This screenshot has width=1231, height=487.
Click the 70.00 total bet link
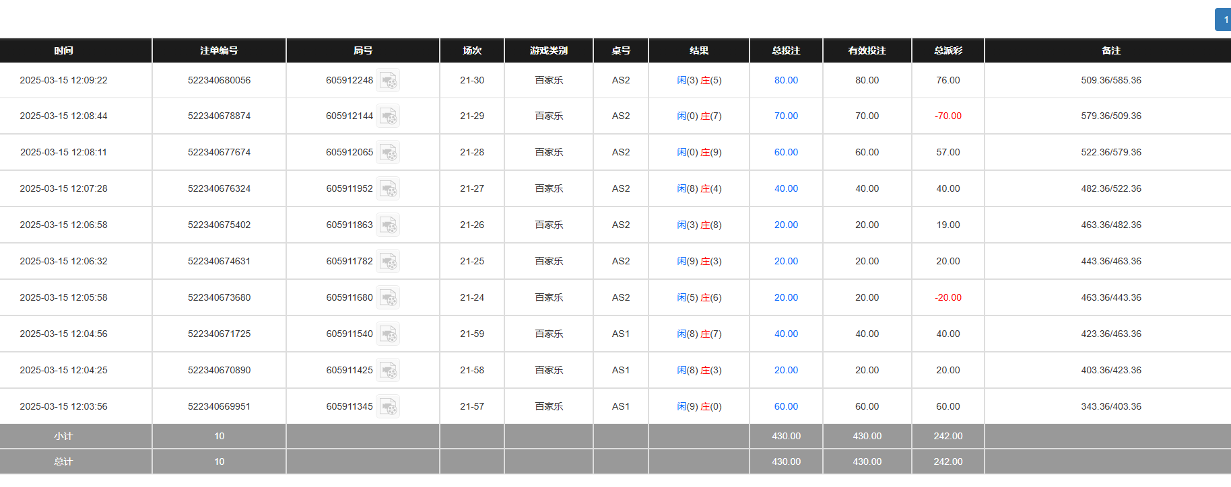786,116
